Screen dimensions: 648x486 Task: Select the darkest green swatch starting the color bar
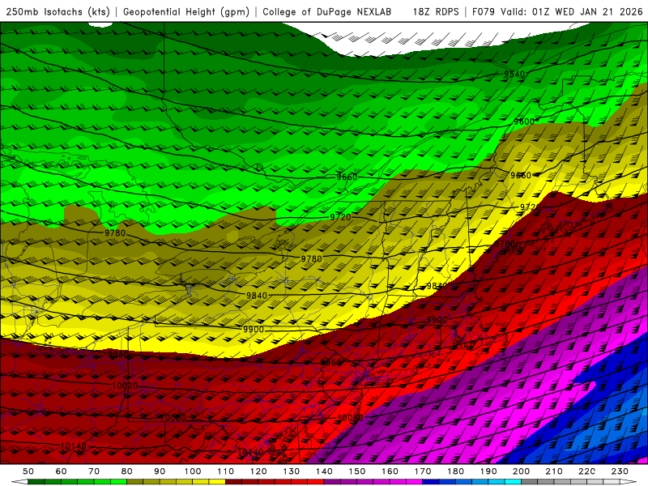pyautogui.click(x=36, y=482)
